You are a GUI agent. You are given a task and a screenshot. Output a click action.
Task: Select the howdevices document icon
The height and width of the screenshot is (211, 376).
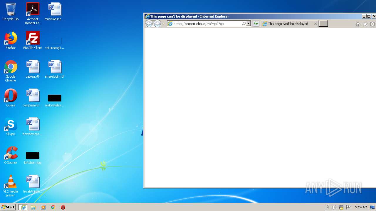[33, 127]
